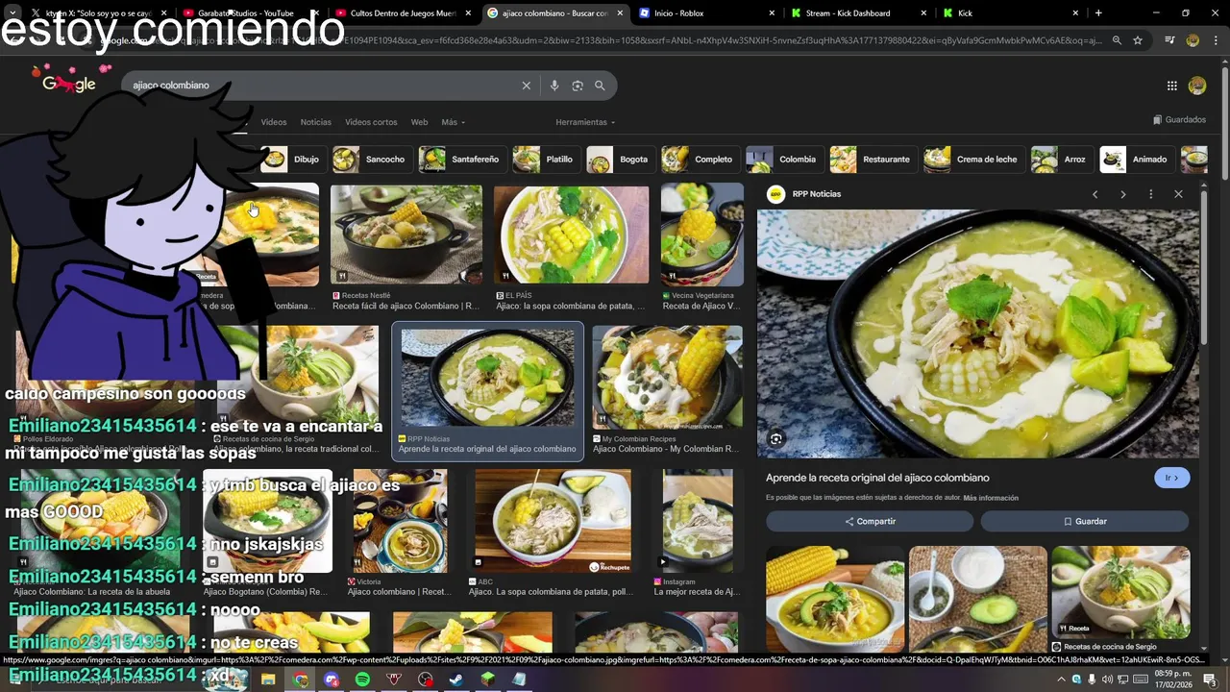Start voice search with microphone icon
This screenshot has height=692, width=1230.
[x=553, y=86]
